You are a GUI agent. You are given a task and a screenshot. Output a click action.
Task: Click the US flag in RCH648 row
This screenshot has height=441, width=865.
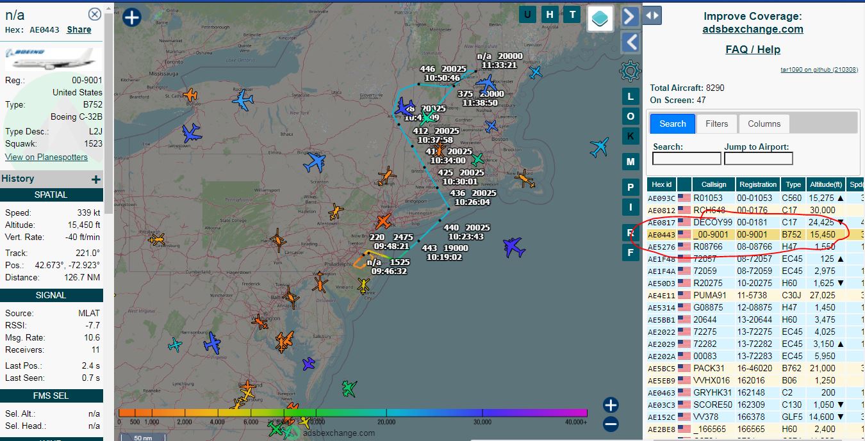[684, 210]
